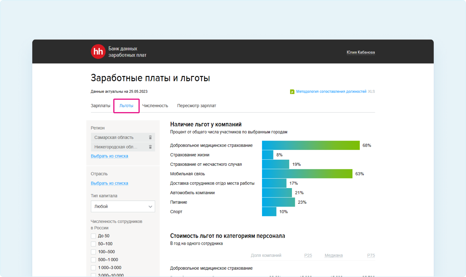Tick the 50–100 employees checkbox
This screenshot has width=466, height=277.
click(93, 244)
